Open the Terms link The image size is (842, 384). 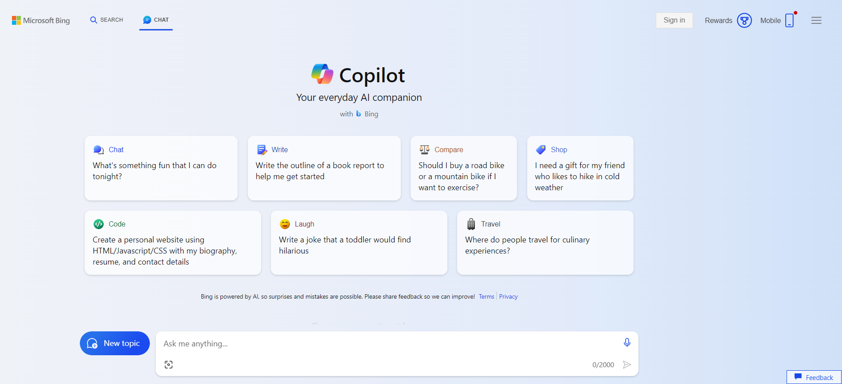point(486,296)
